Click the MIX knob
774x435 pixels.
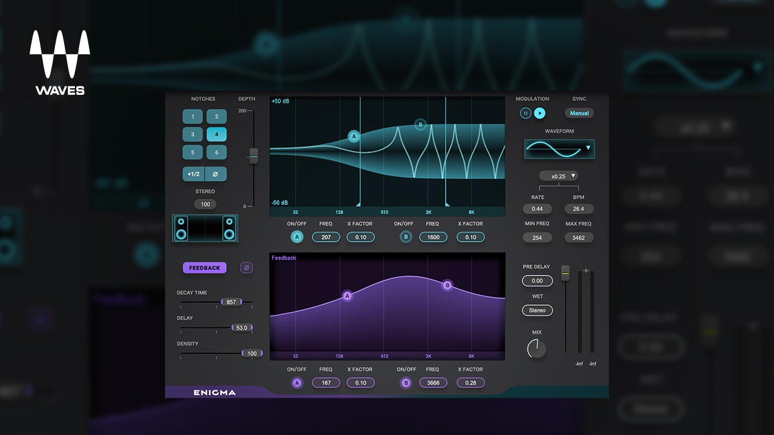[537, 347]
